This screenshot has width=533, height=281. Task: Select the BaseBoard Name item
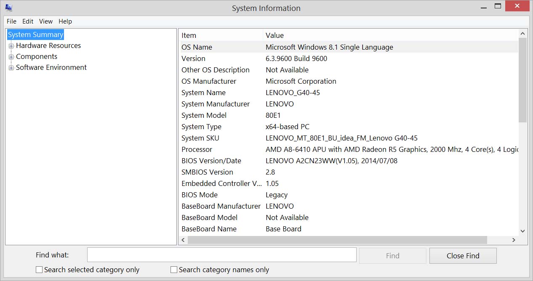(x=209, y=229)
